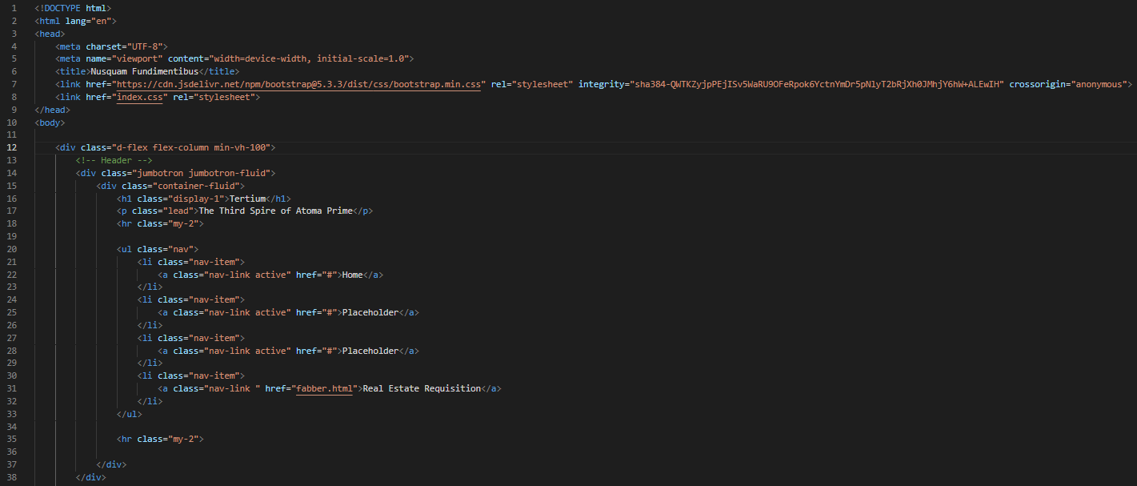Click the "display-1" class value
This screenshot has width=1137, height=486.
point(194,199)
